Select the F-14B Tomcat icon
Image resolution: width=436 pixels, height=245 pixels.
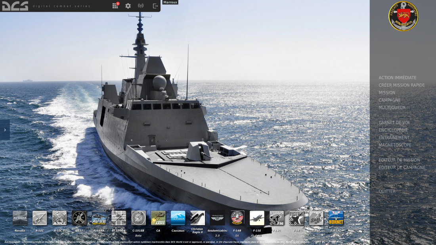pyautogui.click(x=237, y=218)
